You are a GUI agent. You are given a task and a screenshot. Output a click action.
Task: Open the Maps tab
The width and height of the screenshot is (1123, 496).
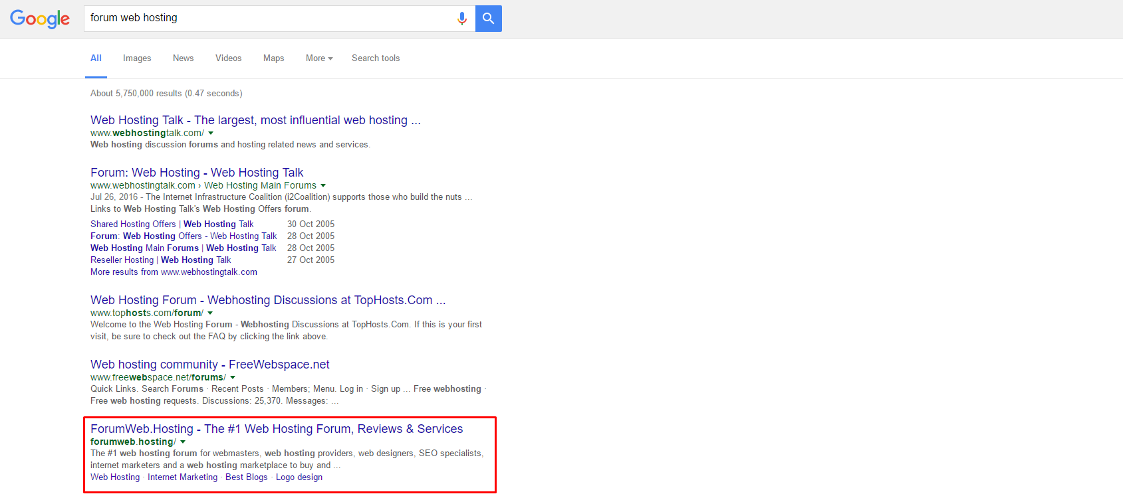point(274,58)
